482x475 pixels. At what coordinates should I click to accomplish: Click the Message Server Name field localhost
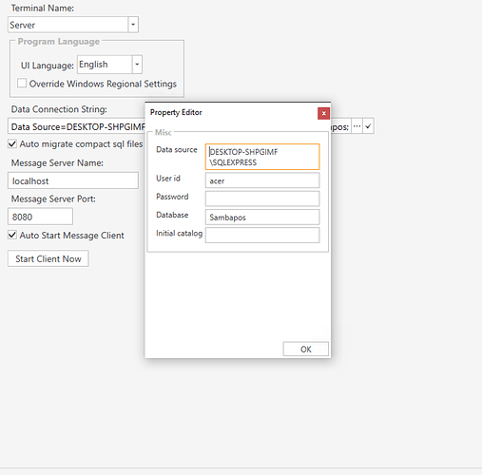[73, 180]
